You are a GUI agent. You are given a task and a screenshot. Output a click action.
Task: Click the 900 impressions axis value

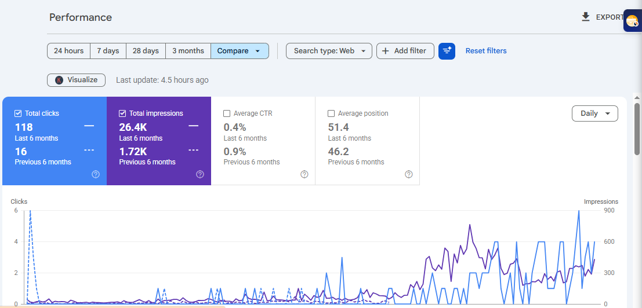pyautogui.click(x=609, y=210)
